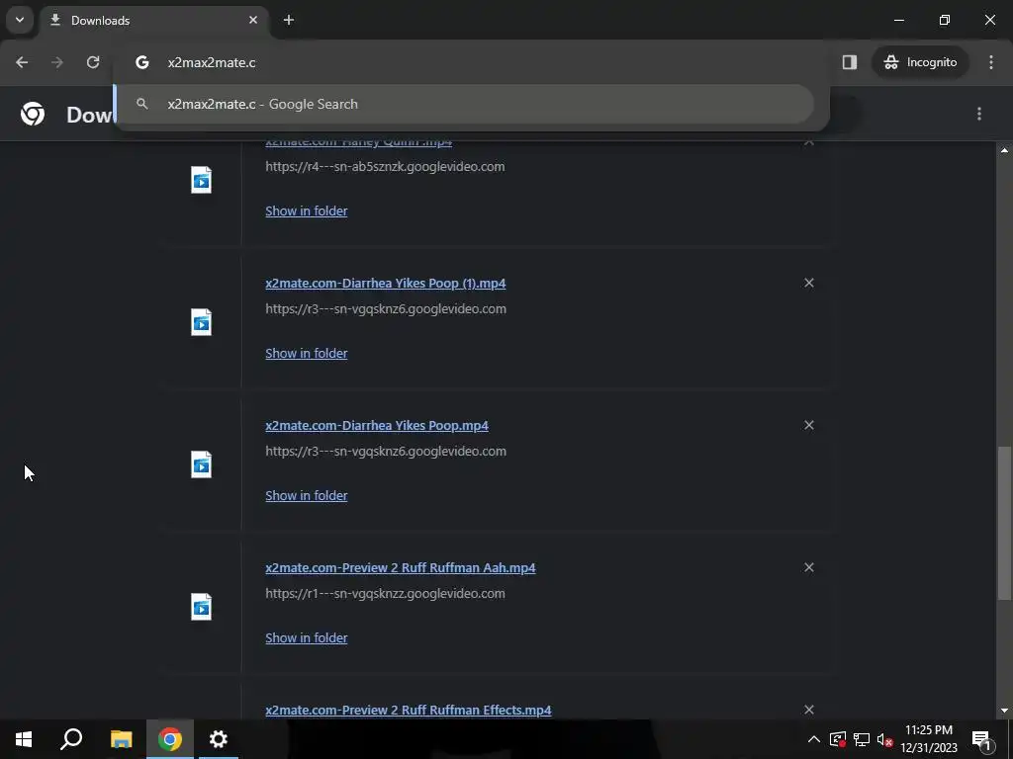Show in folder for Diarrhea Yikes Poop (1).mp4
The width and height of the screenshot is (1013, 759).
[x=307, y=353]
